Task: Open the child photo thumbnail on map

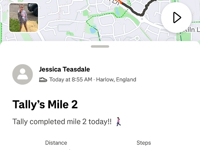Action: coord(24,18)
